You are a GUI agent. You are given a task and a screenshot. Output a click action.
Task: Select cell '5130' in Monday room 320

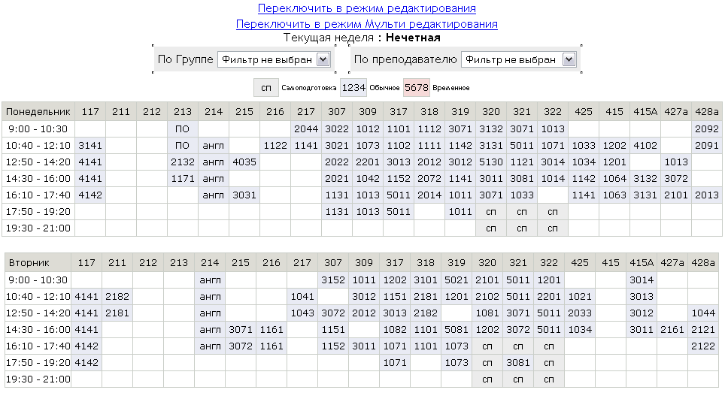(491, 162)
